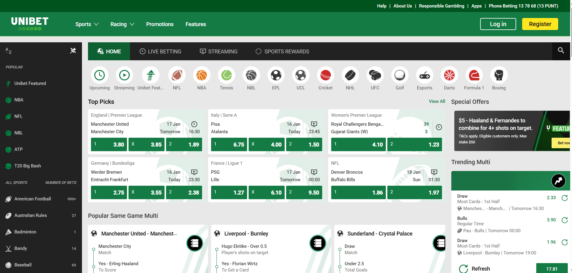Viewport: 572px width, 273px height.
Task: Select the Darts board icon
Action: [449, 75]
